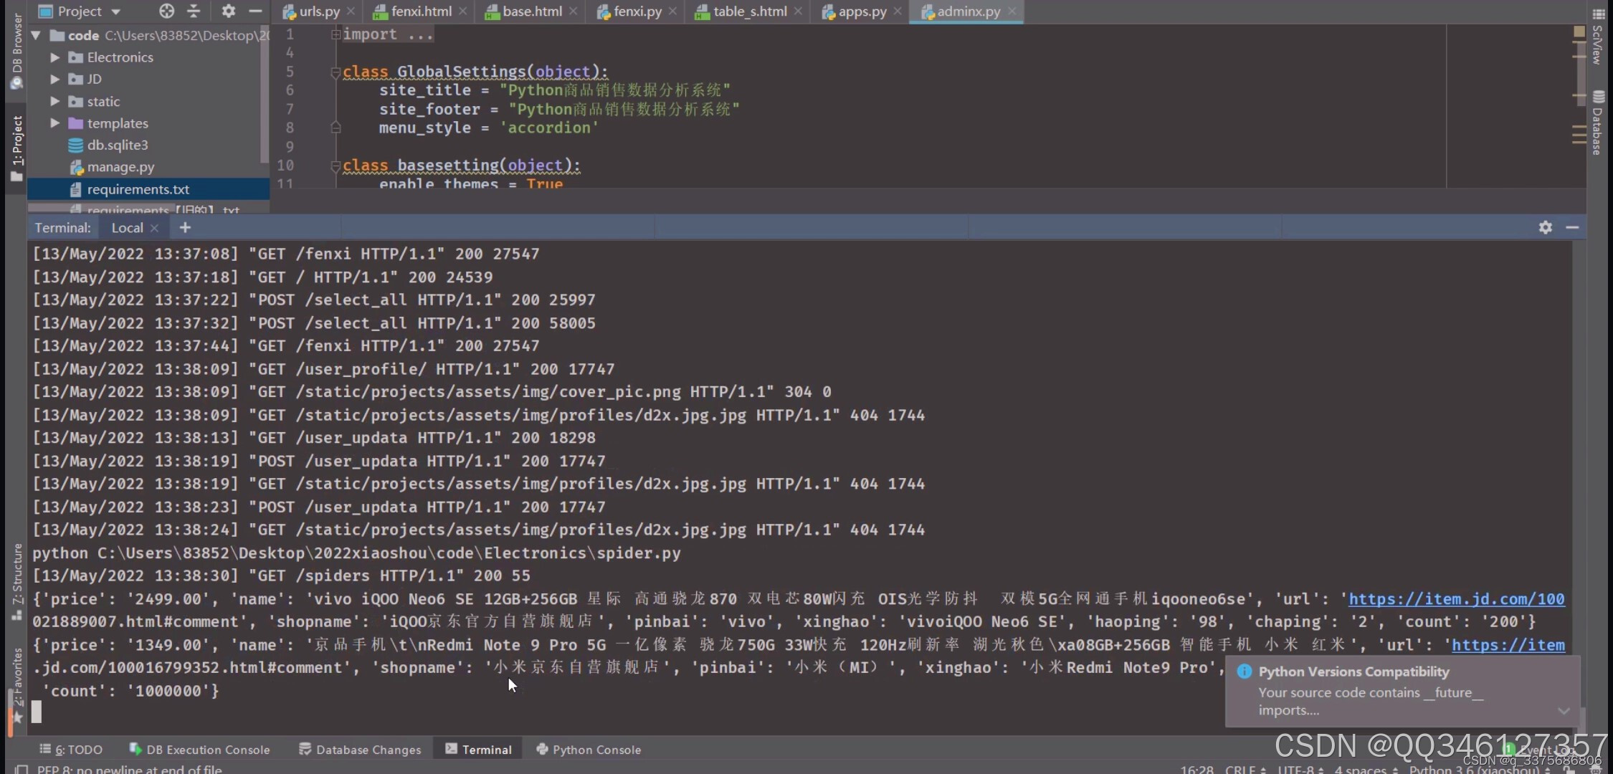The width and height of the screenshot is (1613, 774).
Task: Expand the Python Versions Compatibility notification
Action: pyautogui.click(x=1564, y=710)
